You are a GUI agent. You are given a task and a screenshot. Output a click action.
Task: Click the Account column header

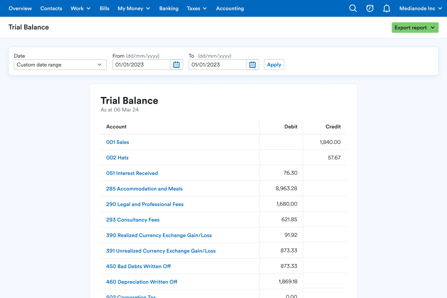116,127
